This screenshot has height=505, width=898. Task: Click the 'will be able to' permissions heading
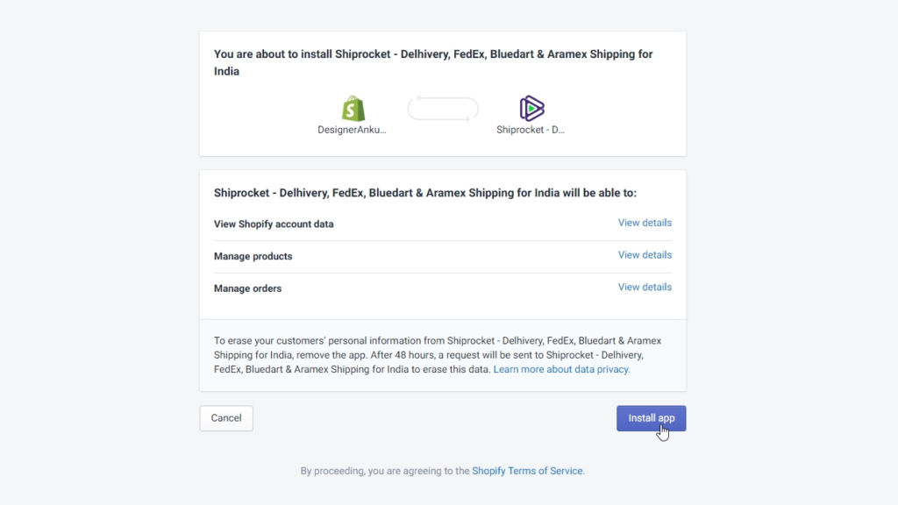click(425, 193)
